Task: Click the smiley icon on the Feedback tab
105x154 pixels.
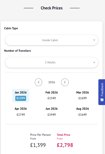Action: (x=102, y=100)
